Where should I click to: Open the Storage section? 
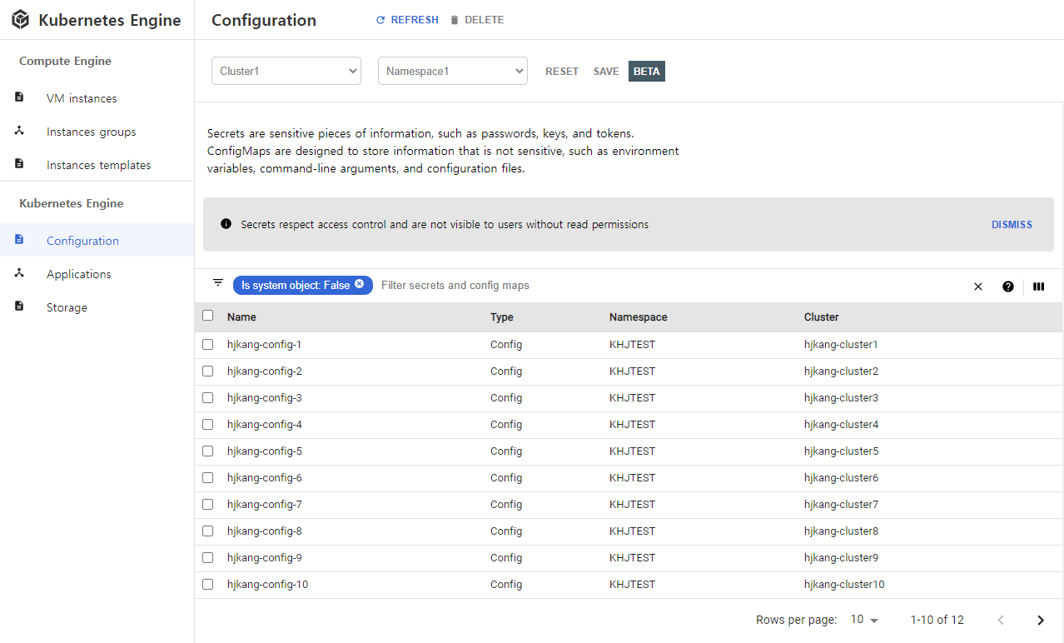pos(67,307)
